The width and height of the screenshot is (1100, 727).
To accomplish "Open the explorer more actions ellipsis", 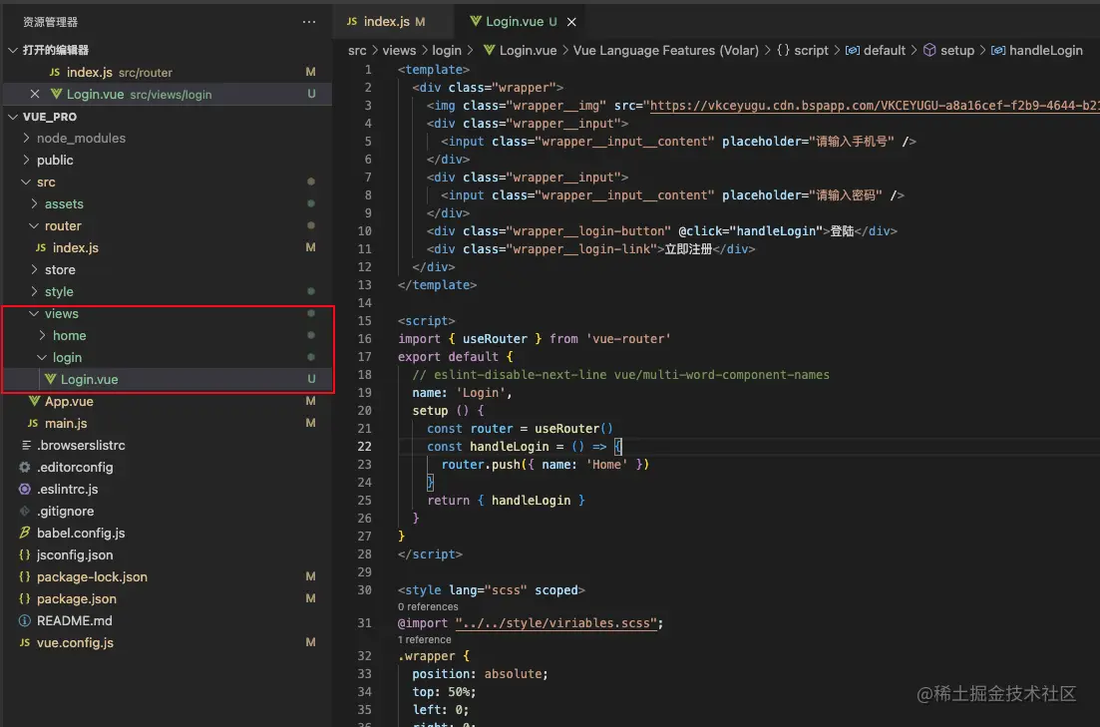I will [309, 22].
